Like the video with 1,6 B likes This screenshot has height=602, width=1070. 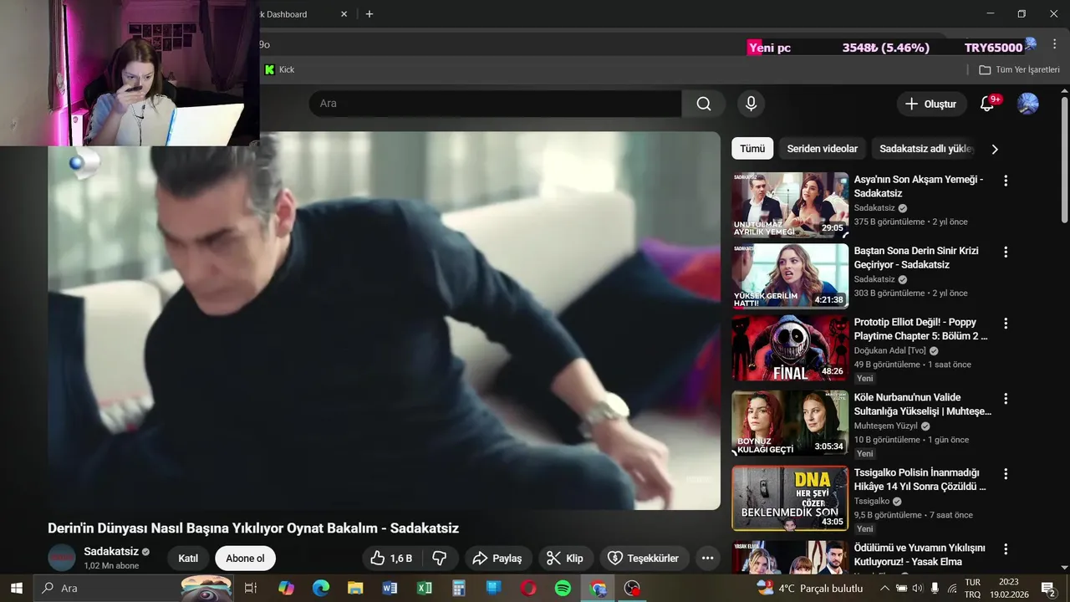(x=391, y=559)
